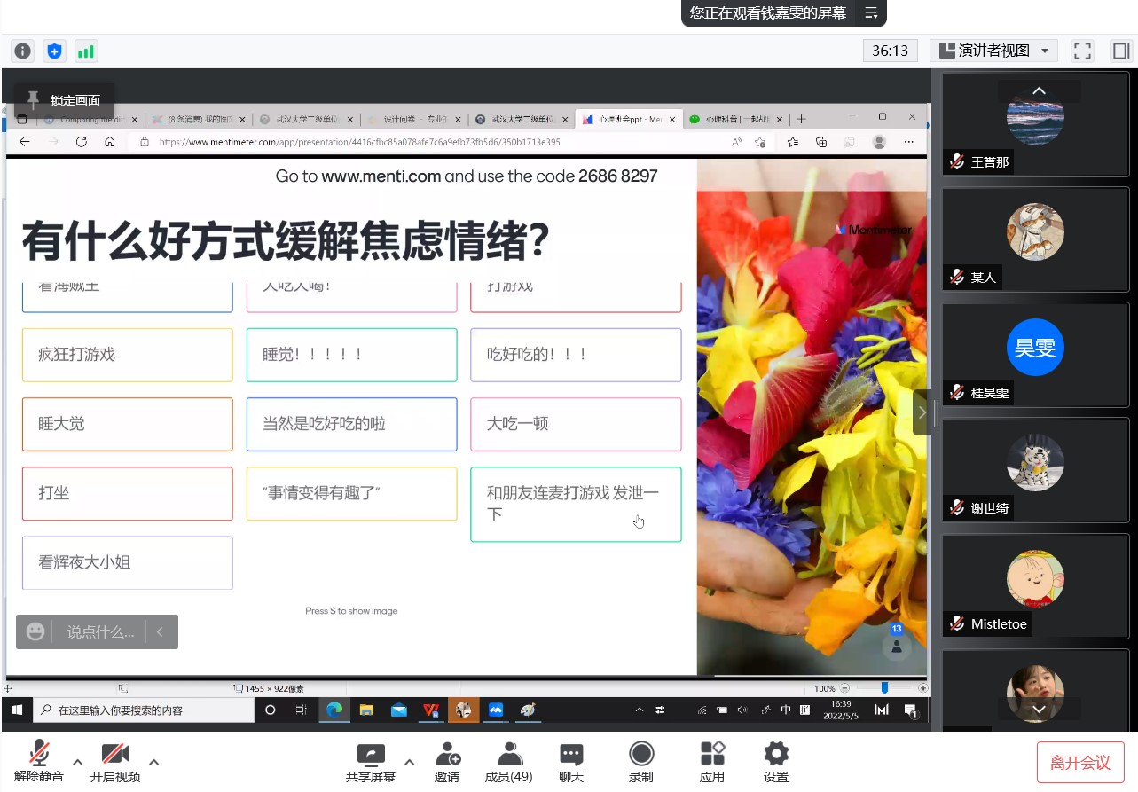Collapse the participant video sidebar arrow
1138x792 pixels.
pyautogui.click(x=922, y=412)
